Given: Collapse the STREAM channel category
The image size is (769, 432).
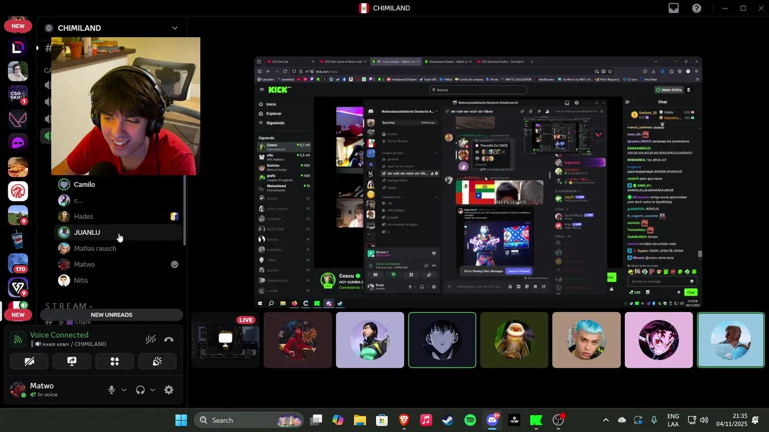Looking at the screenshot, I should [x=69, y=306].
